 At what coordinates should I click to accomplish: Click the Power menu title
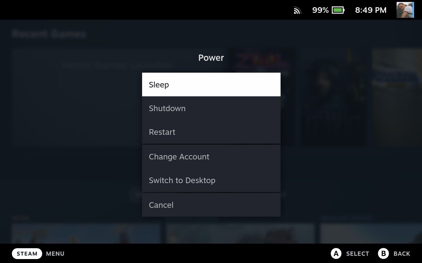pos(211,58)
